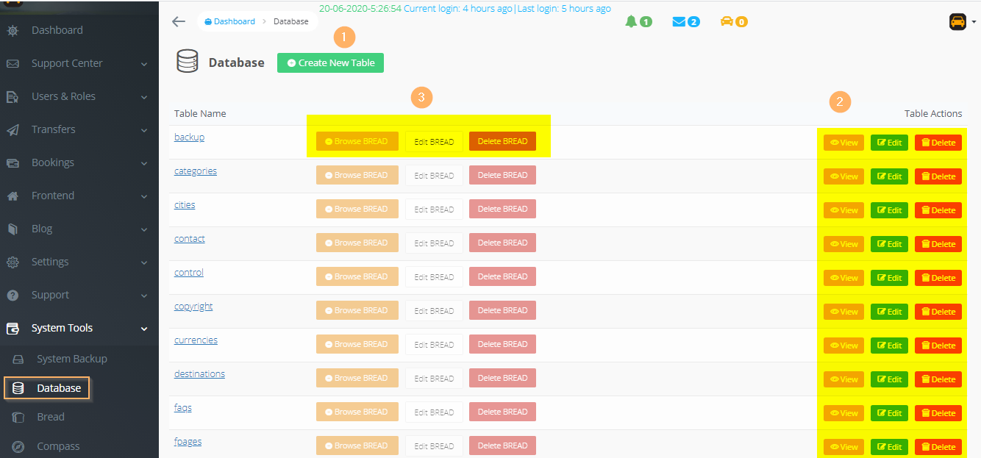Click the Dashboard steering wheel icon

click(13, 30)
